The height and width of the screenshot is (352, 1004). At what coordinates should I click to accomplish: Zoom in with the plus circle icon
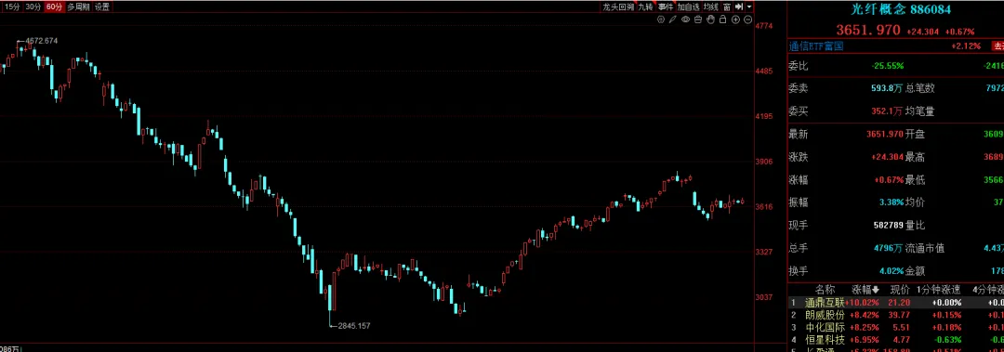click(x=735, y=20)
